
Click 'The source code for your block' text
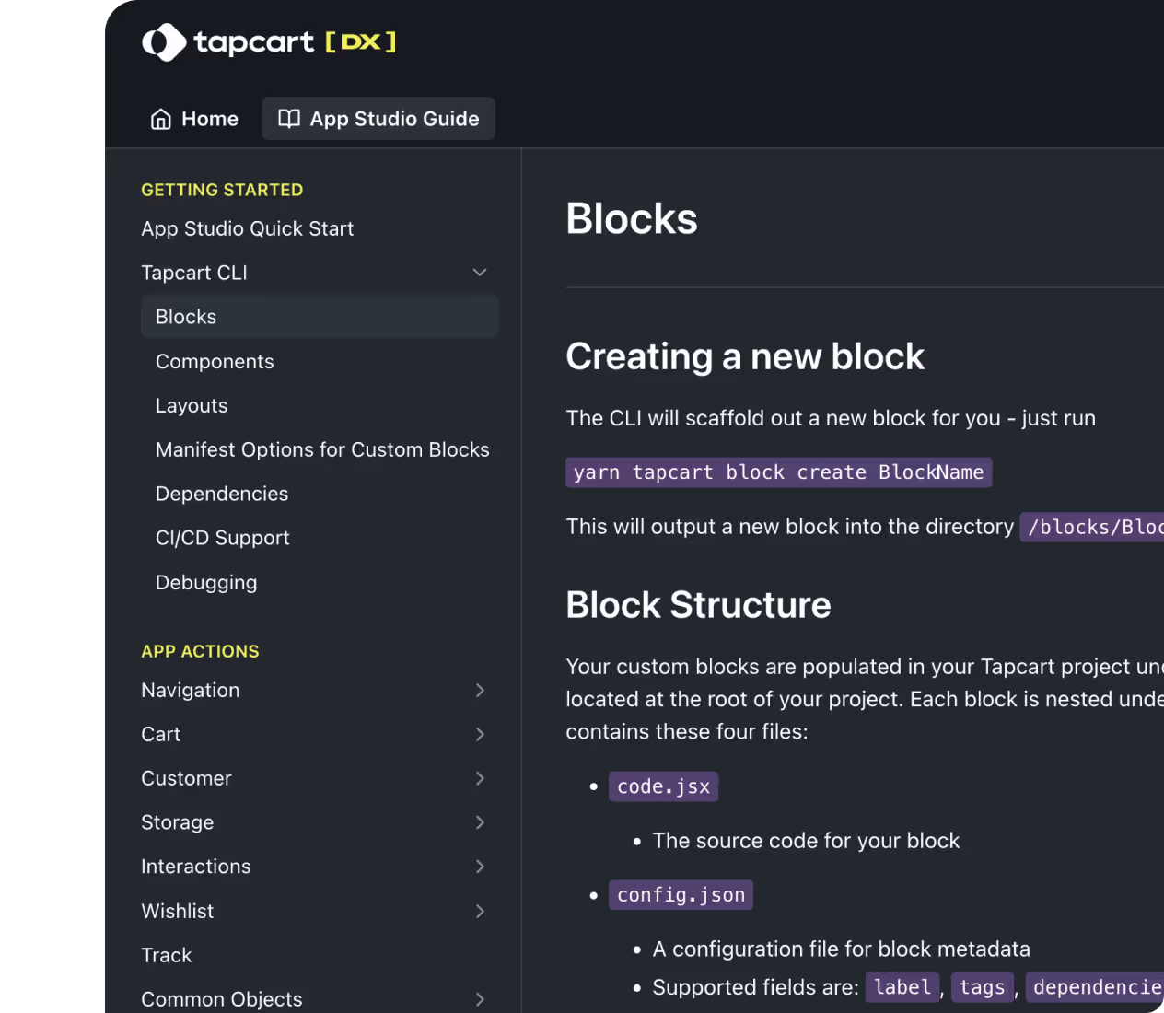click(x=806, y=841)
